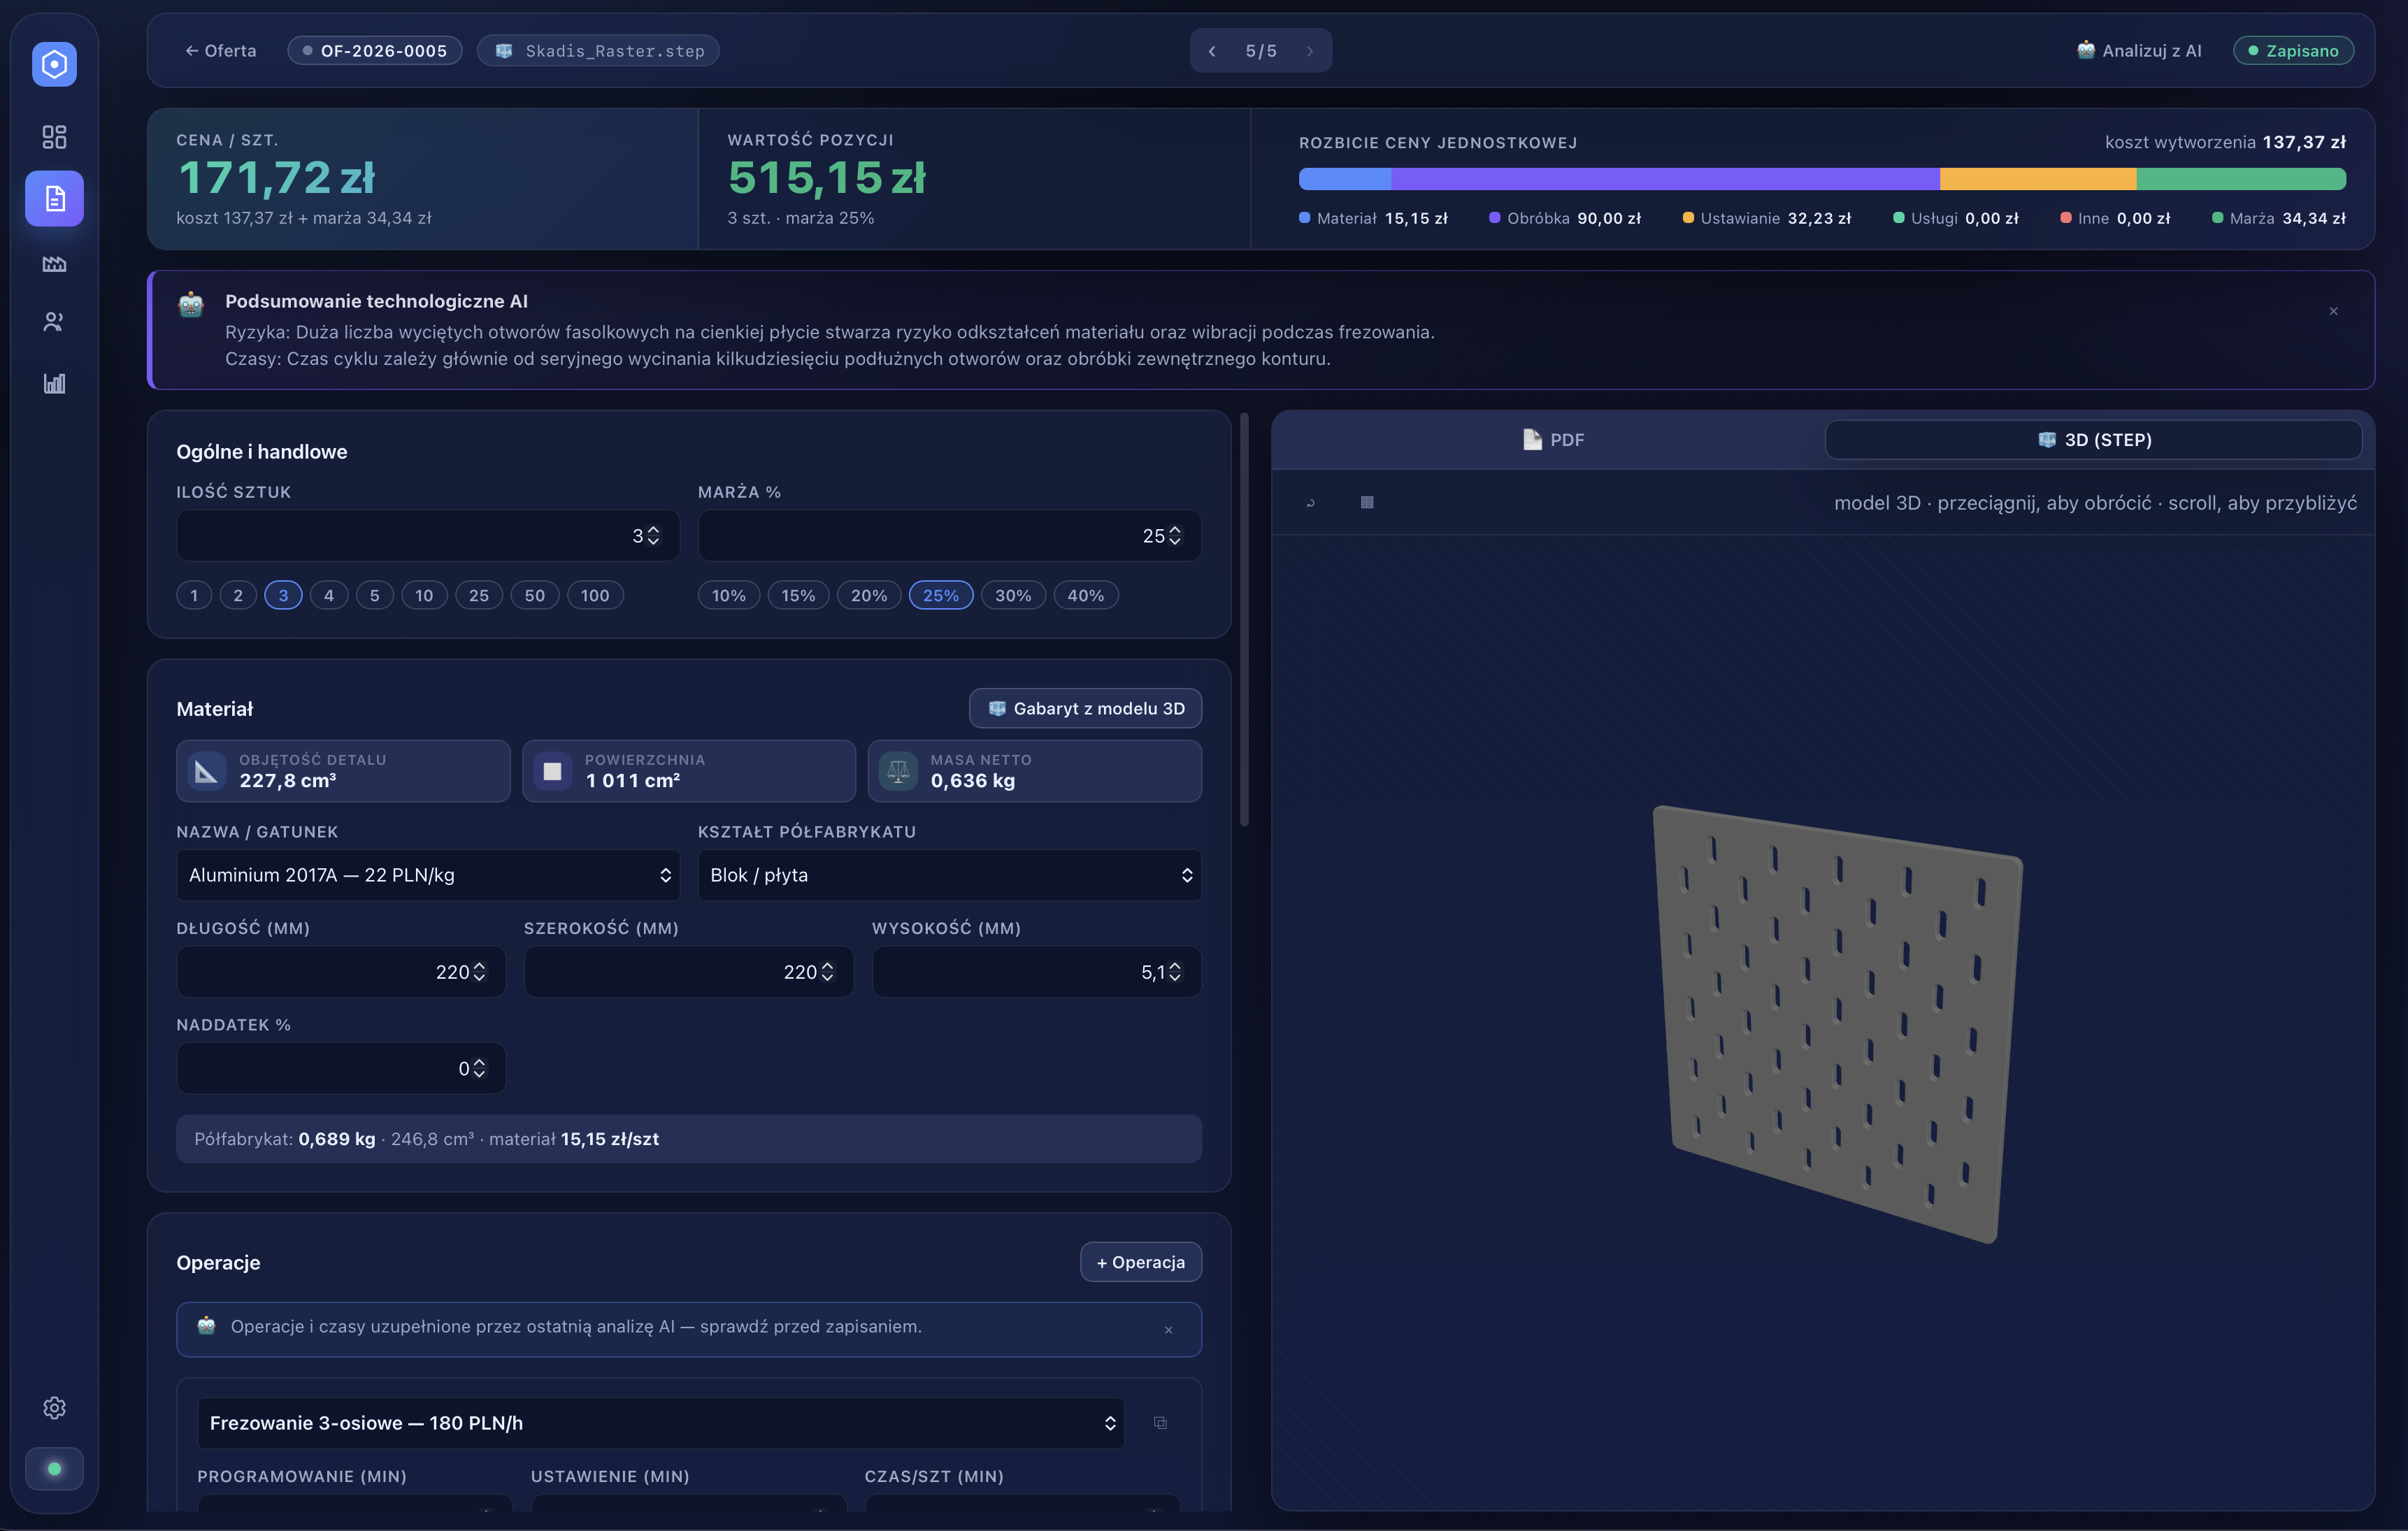Select quantity preset 25
Image resolution: width=2408 pixels, height=1531 pixels.
pyautogui.click(x=479, y=595)
